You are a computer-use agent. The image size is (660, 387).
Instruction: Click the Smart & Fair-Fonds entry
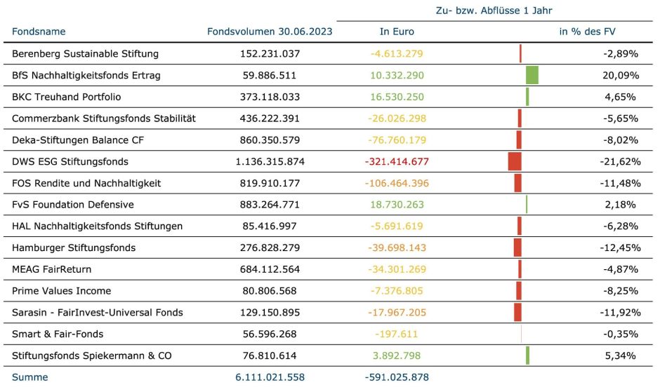coord(58,334)
